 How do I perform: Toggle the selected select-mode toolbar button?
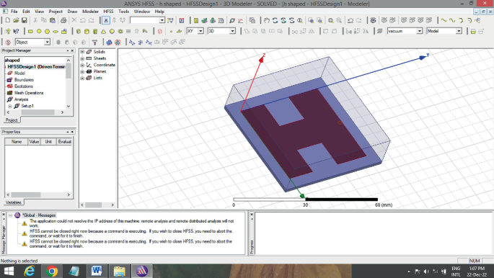pos(106,20)
